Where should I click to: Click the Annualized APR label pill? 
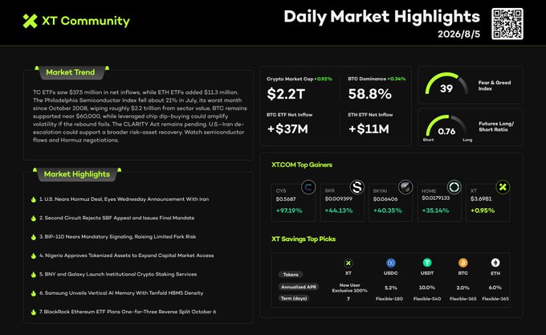(299, 287)
